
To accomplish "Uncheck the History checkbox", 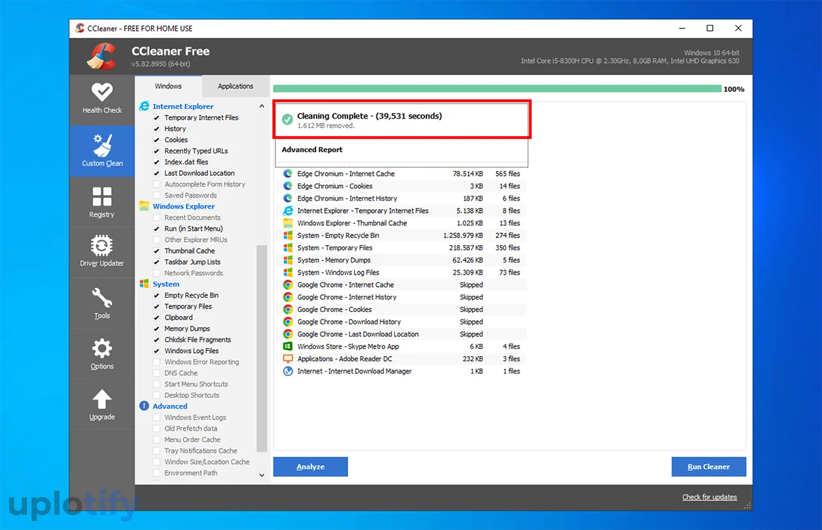I will tap(157, 129).
